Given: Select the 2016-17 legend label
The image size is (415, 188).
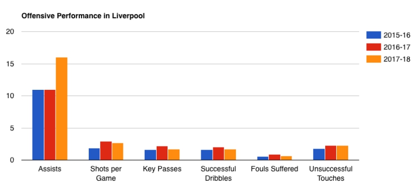Looking at the screenshot, I should click(397, 47).
